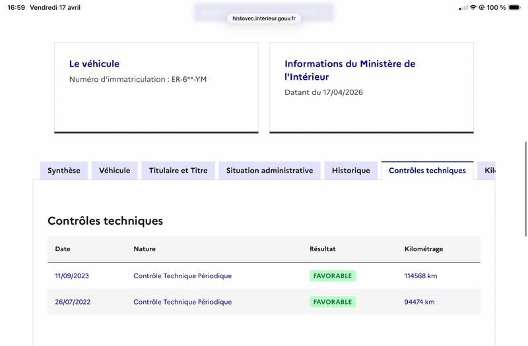Viewport: 528px width, 346px height.
Task: Tap the Wi-Fi icon in status bar
Action: coord(473,8)
